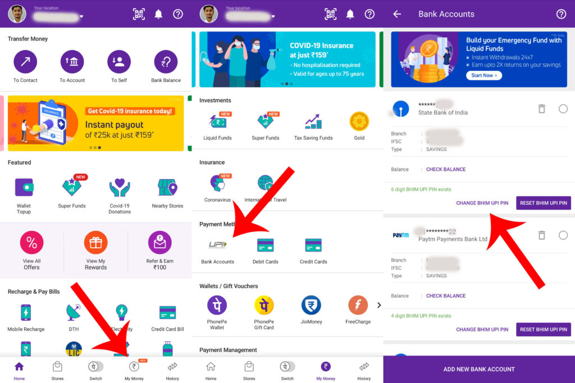Open Tax Saving Funds
This screenshot has height=383, width=575.
click(x=313, y=122)
